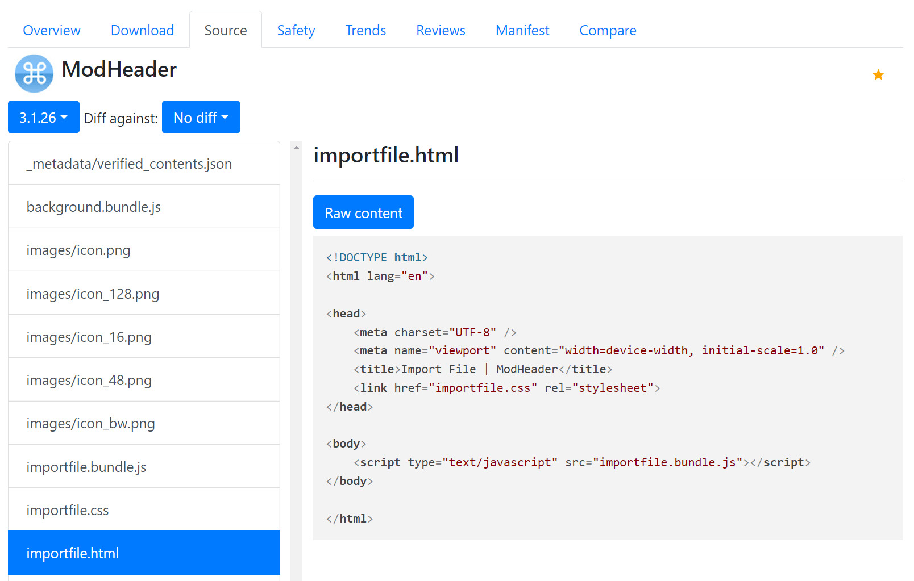Open background.bundle.js in file list
Viewport: 914px width, 581px height.
point(144,207)
